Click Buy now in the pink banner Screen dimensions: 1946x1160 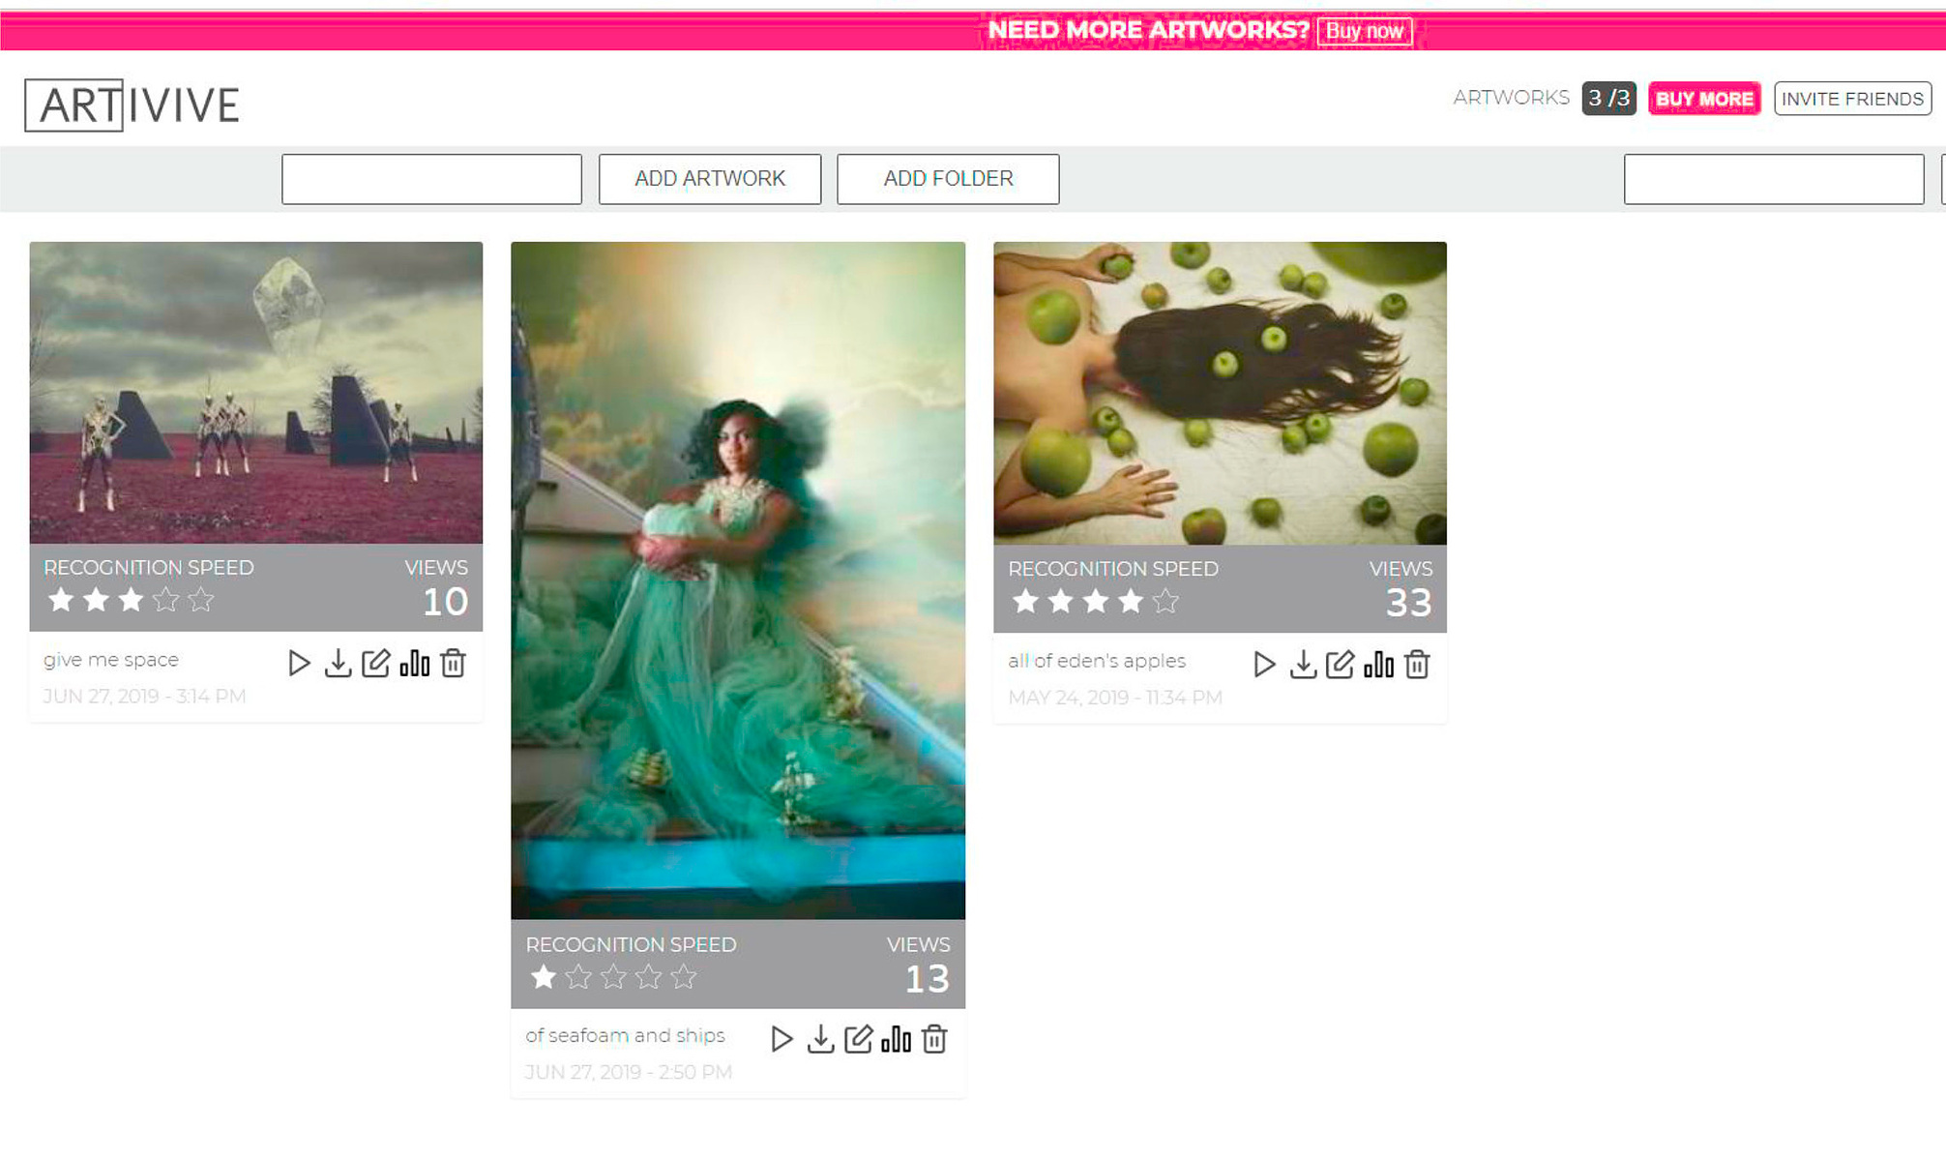click(x=1364, y=31)
